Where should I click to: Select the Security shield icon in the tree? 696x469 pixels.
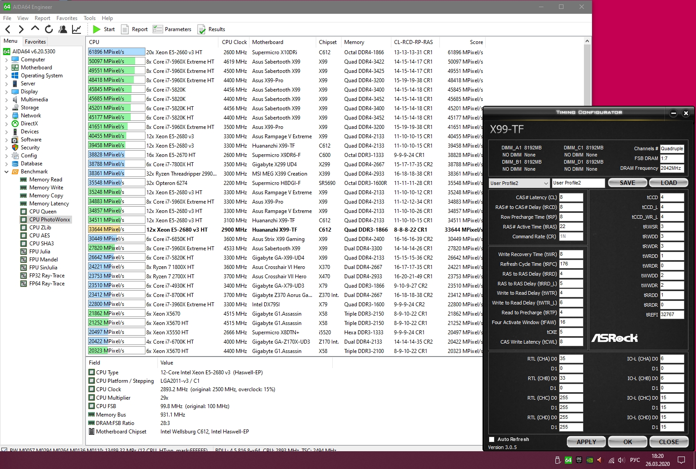[15, 148]
